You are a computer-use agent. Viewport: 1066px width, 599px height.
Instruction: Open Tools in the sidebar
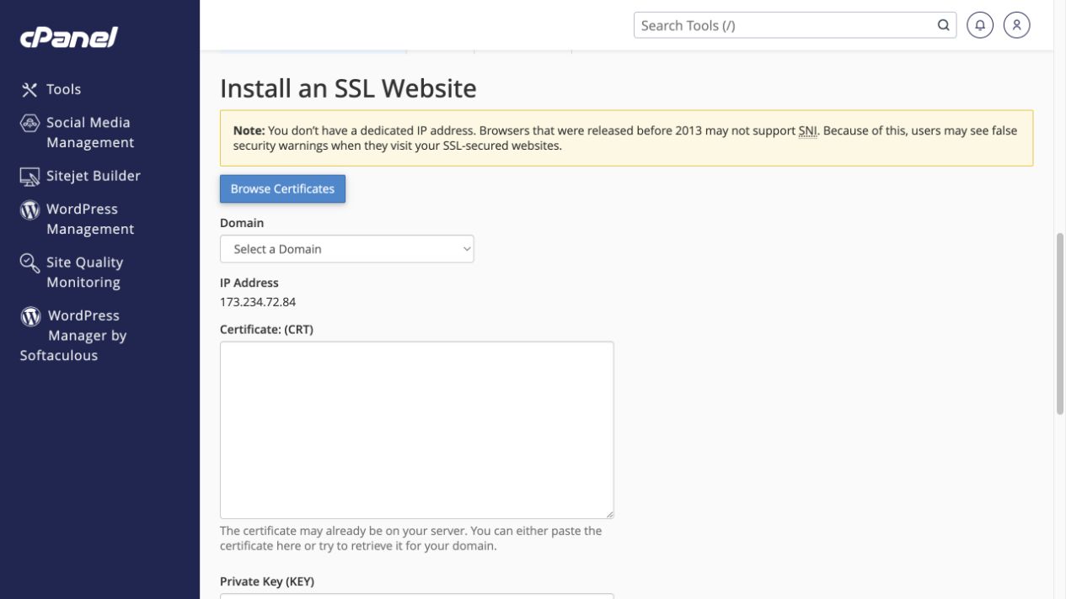click(x=63, y=89)
